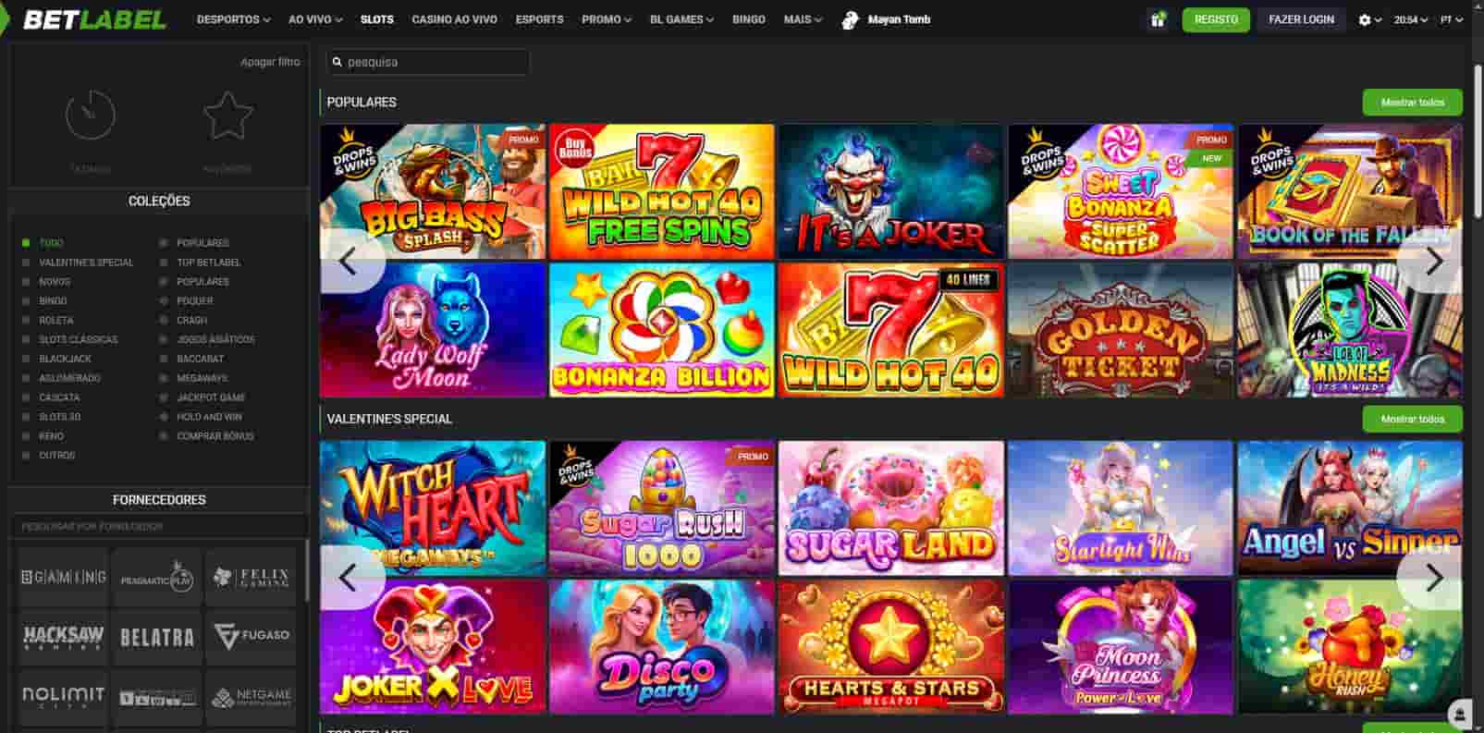Expand the Desportos dropdown menu
This screenshot has height=733, width=1484.
tap(233, 19)
